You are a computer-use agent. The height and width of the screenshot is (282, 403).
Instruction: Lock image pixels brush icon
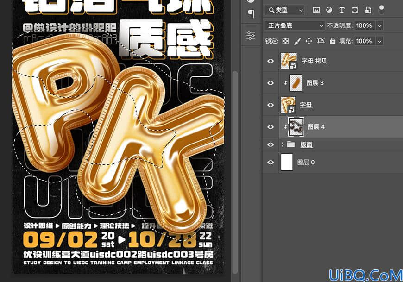coord(297,41)
